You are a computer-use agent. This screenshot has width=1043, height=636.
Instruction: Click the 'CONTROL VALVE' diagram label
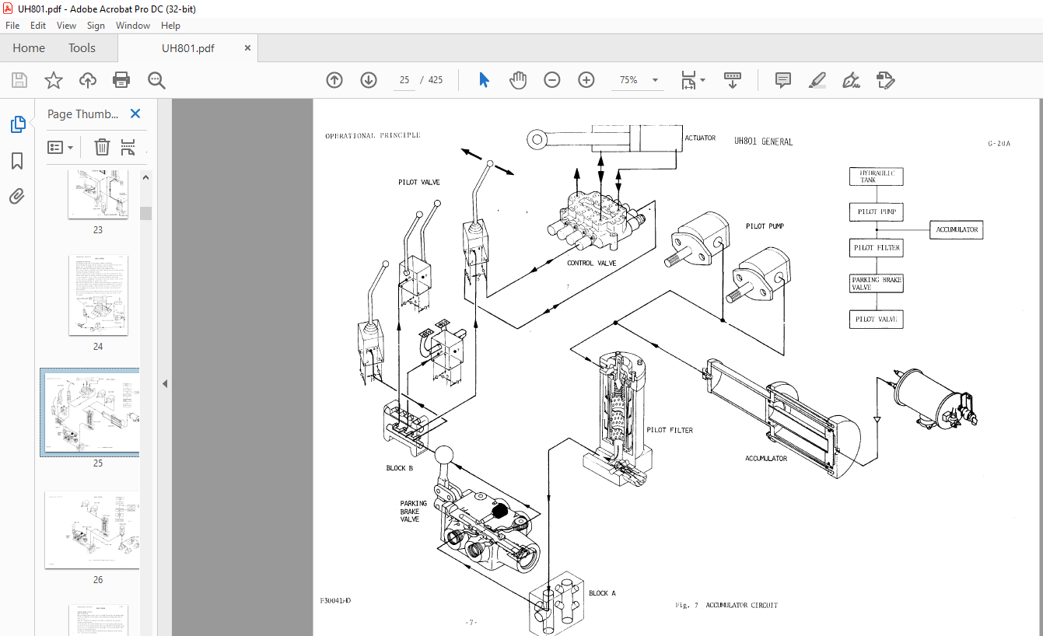(x=591, y=263)
